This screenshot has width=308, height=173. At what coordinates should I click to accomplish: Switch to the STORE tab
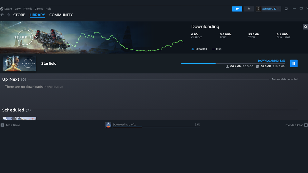[x=19, y=15]
